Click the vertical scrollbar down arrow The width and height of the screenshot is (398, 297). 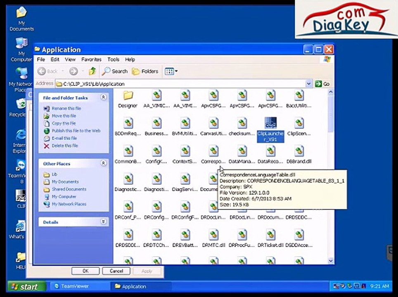coord(330,260)
